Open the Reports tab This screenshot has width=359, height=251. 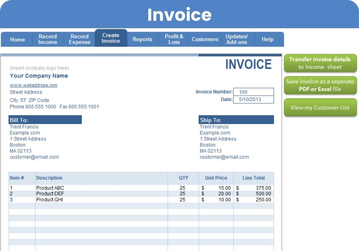tap(142, 39)
